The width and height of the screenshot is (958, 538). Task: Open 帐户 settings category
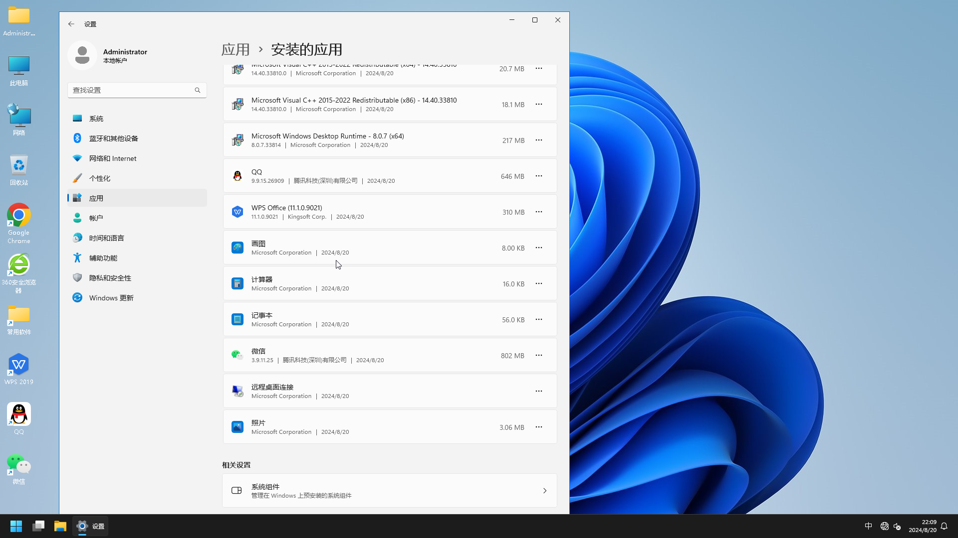137,218
